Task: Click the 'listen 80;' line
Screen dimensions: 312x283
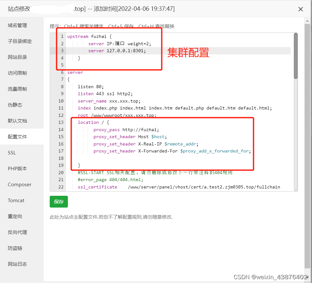Action: coord(91,87)
